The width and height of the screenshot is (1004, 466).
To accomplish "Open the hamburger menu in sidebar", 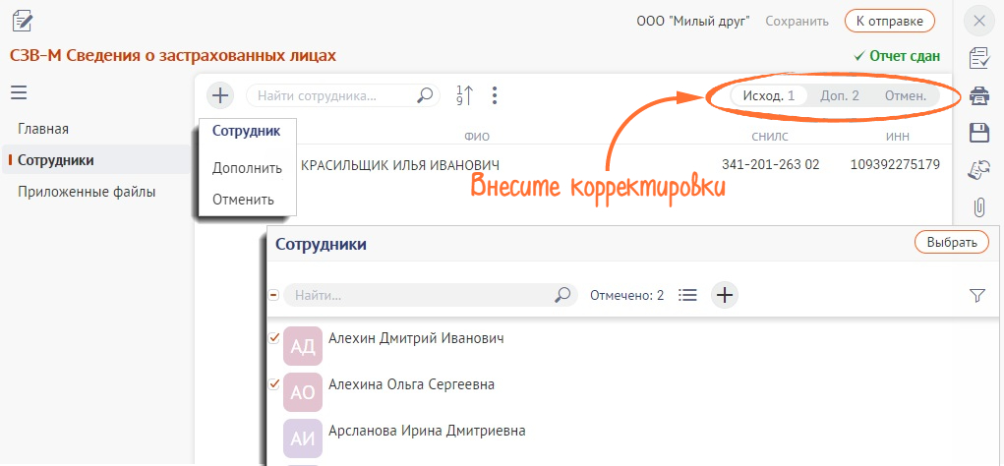I will [19, 93].
